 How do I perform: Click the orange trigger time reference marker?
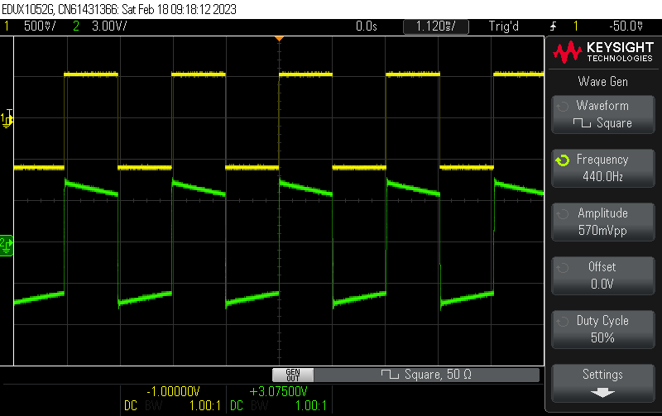(x=279, y=38)
